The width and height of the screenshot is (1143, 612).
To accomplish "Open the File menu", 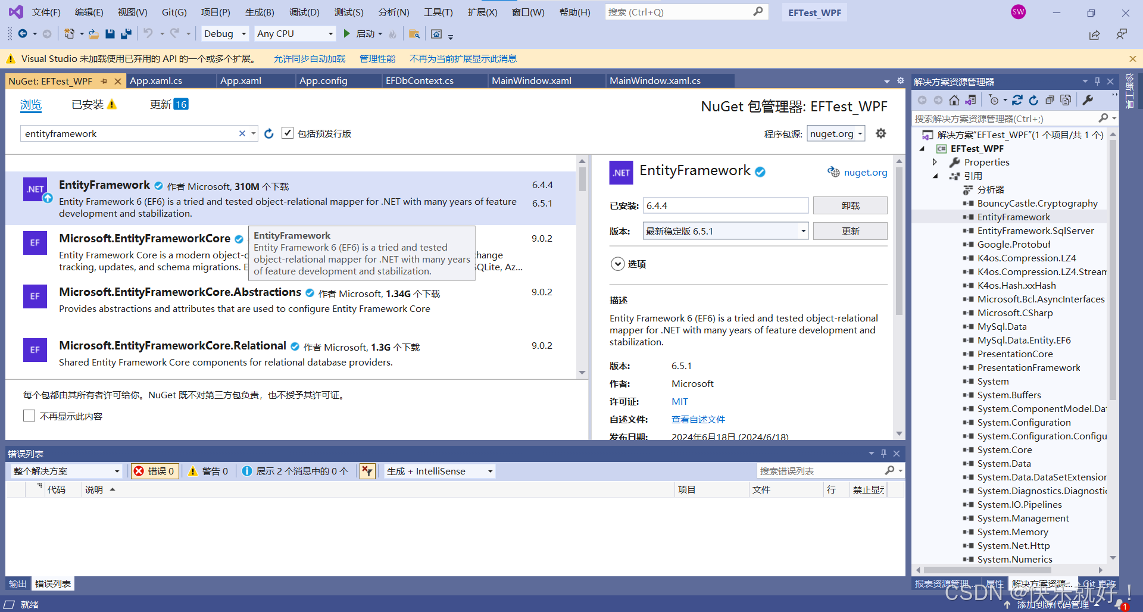I will pyautogui.click(x=46, y=12).
